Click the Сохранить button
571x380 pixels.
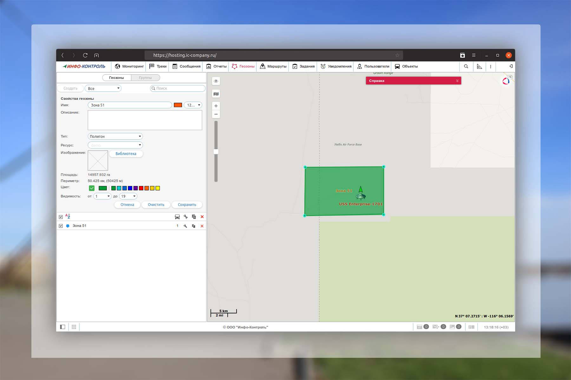187,205
